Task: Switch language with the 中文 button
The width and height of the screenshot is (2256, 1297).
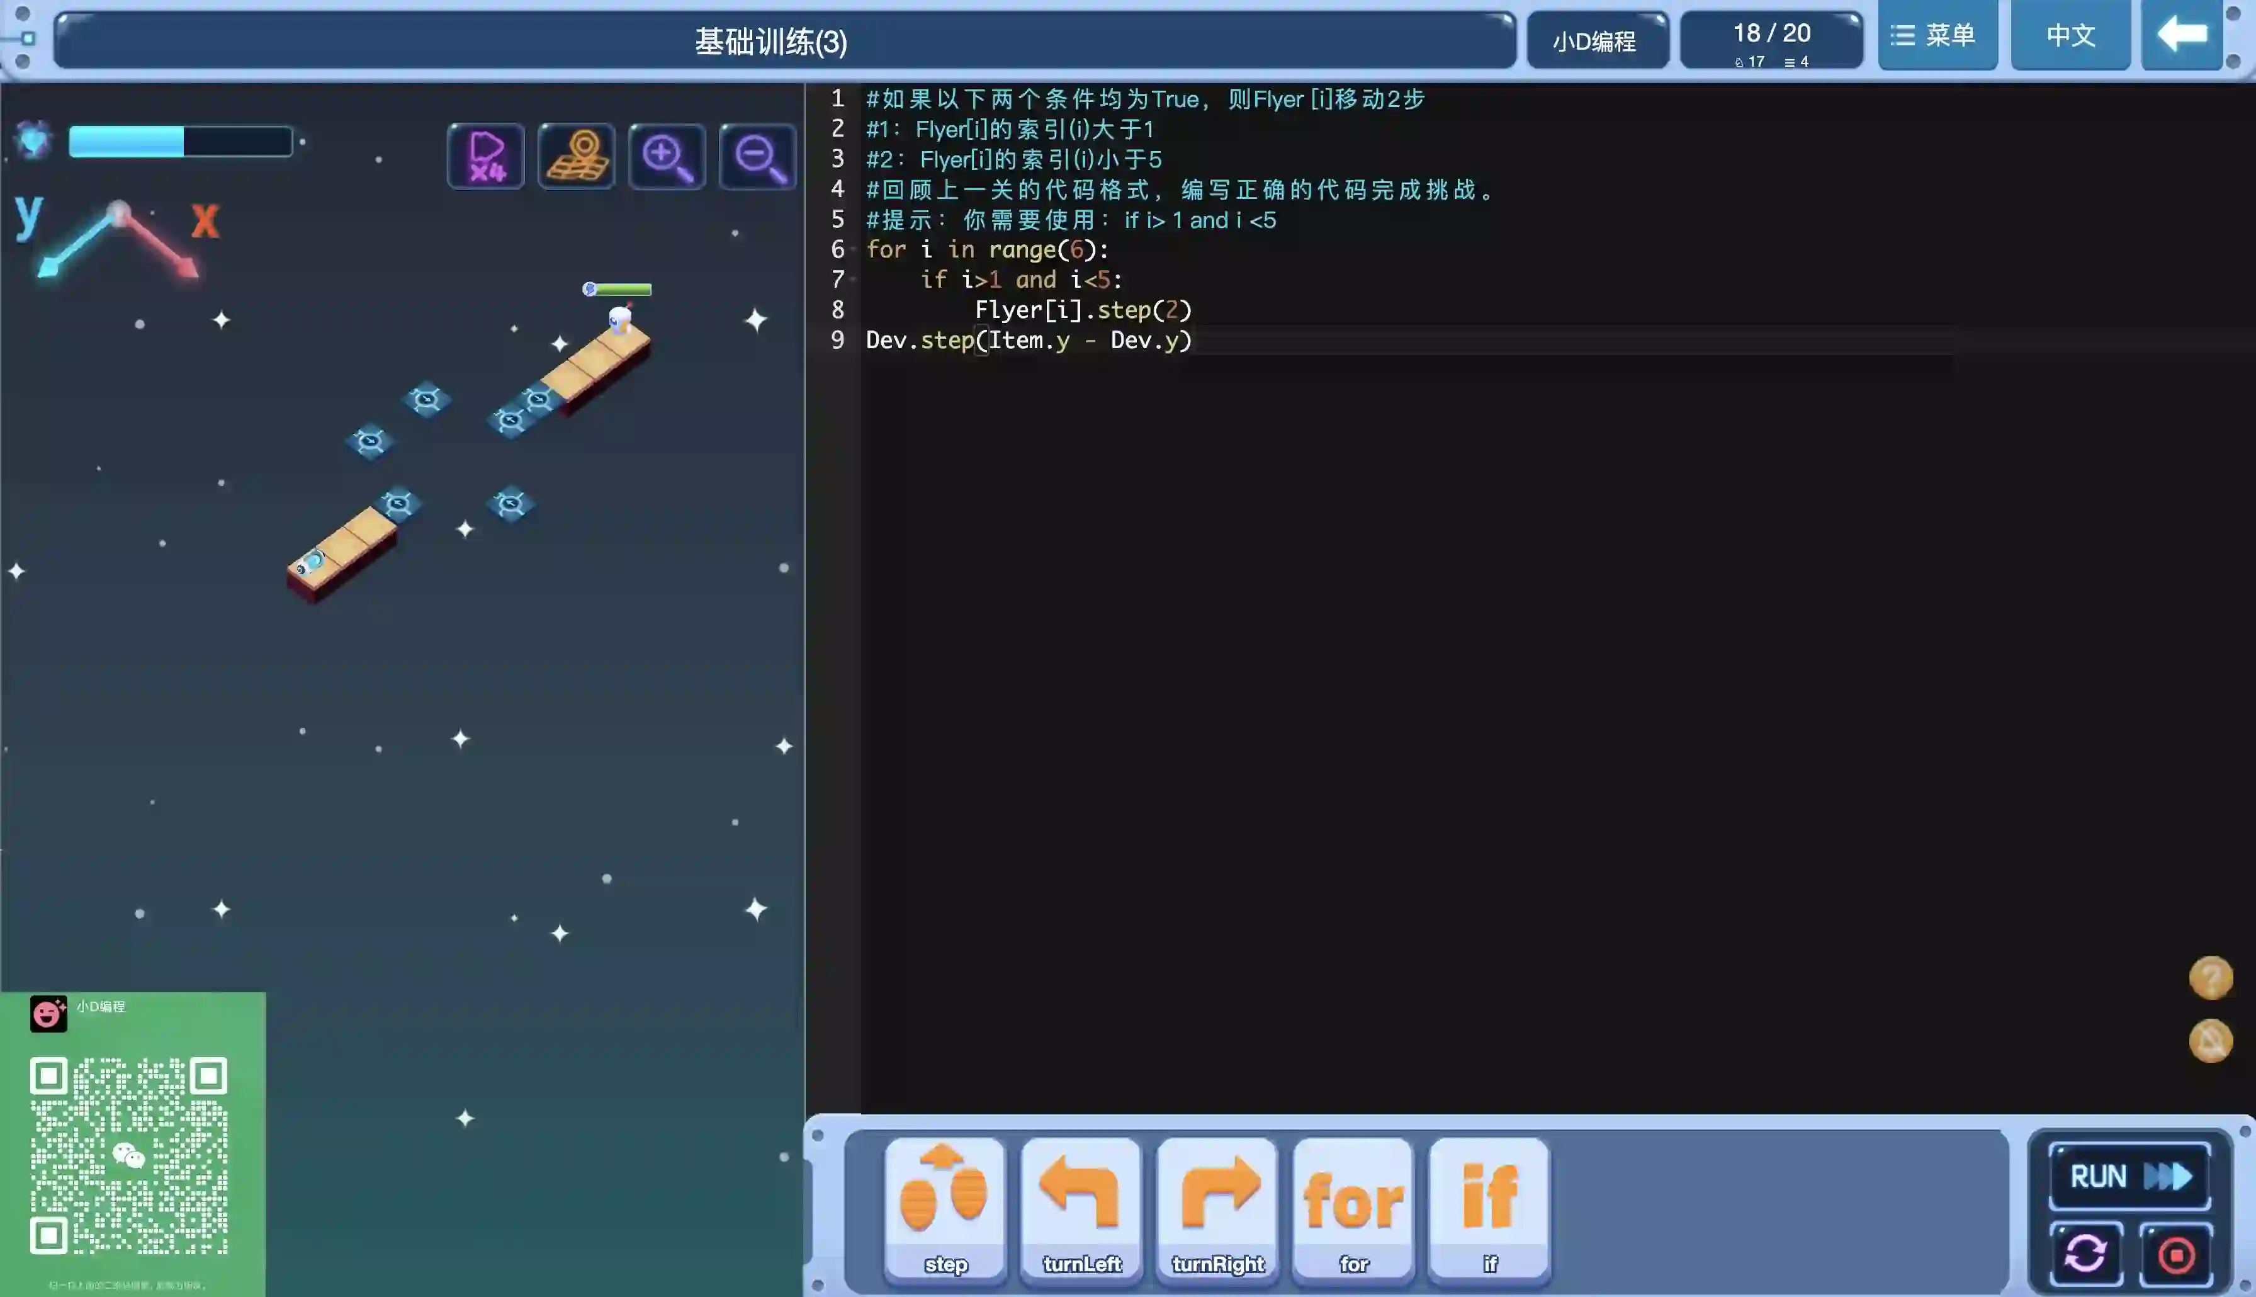Action: [x=2070, y=36]
